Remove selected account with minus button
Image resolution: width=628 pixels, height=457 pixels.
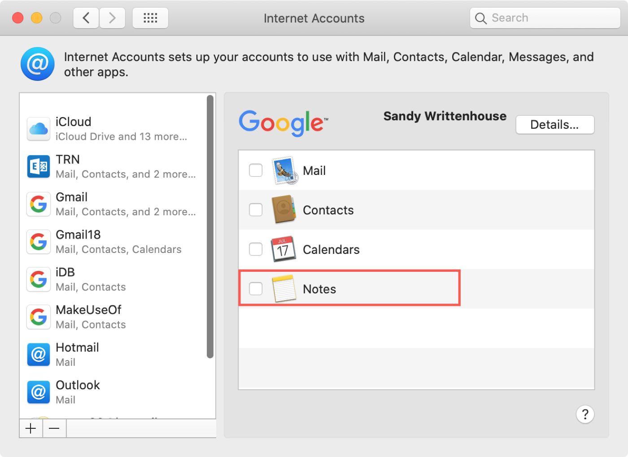(x=54, y=429)
